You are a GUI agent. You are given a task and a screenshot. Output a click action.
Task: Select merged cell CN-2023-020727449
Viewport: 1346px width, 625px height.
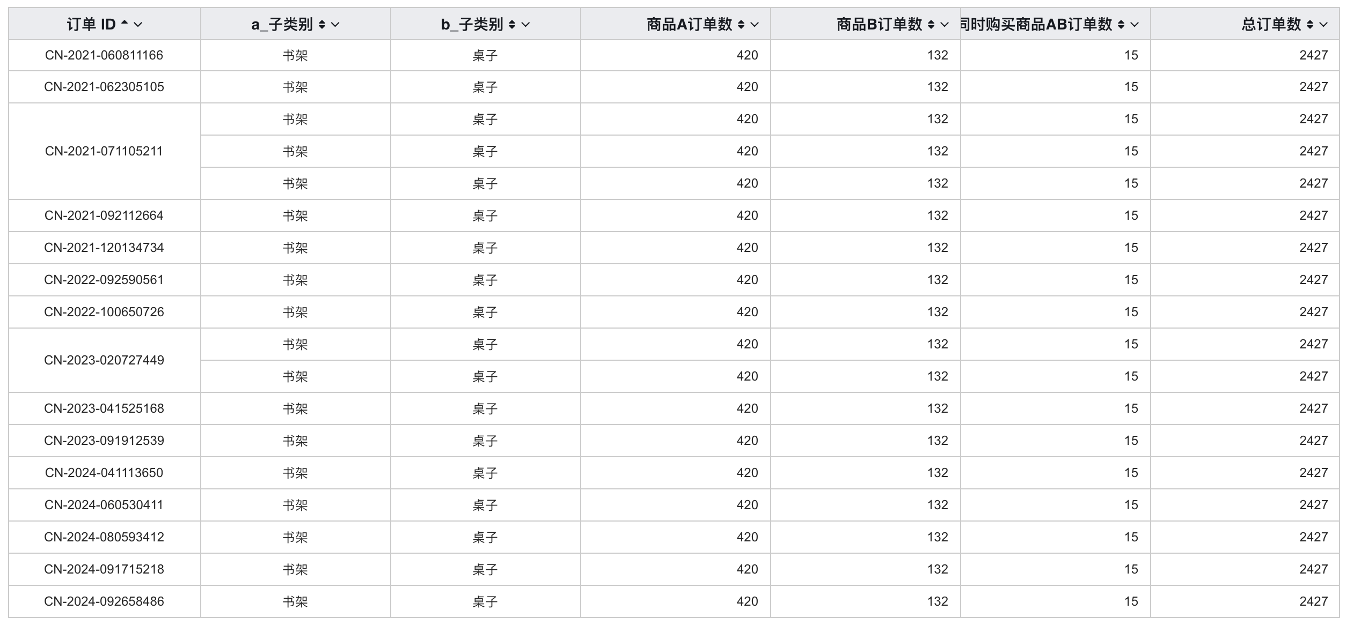click(104, 360)
